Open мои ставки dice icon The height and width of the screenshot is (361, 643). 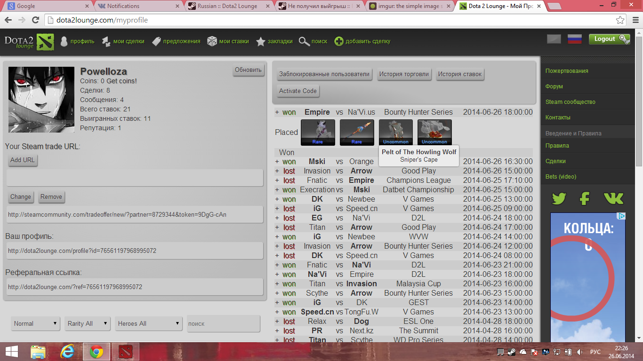(212, 41)
